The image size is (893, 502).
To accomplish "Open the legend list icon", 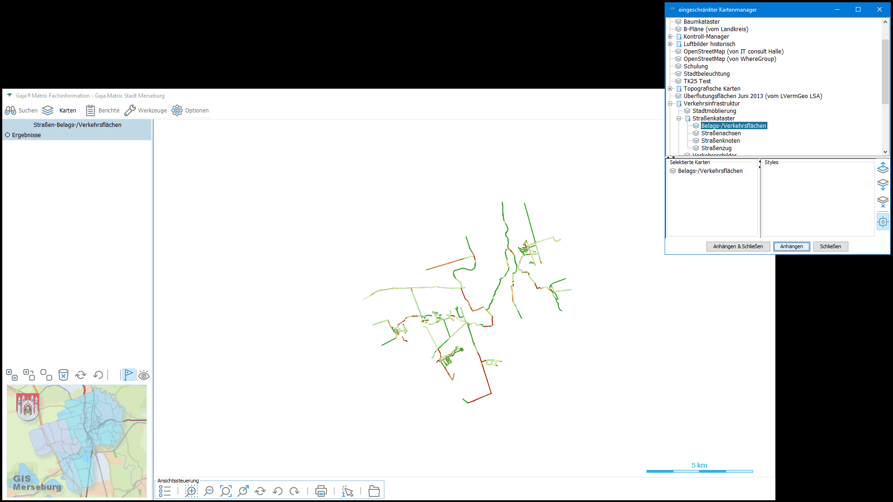I will pos(165,491).
